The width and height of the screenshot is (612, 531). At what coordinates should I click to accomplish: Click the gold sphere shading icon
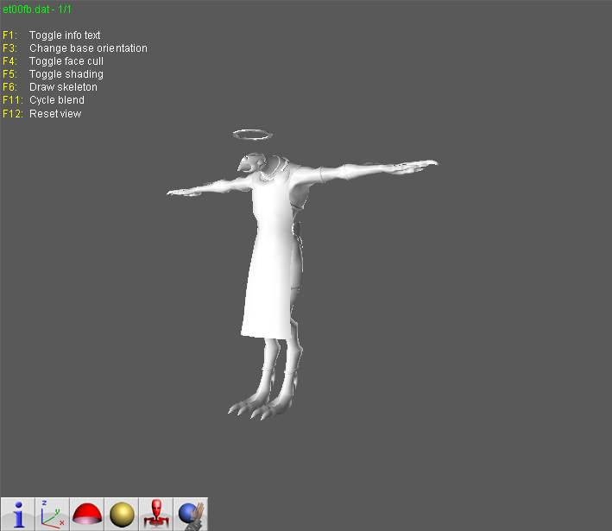[x=122, y=515]
